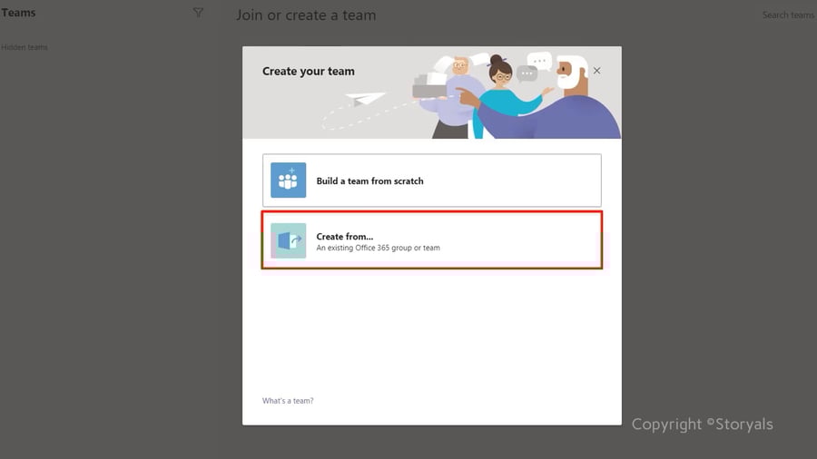
Task: Click the Build a team from scratch icon
Action: 288,180
